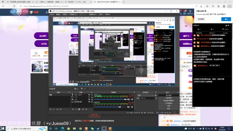Toggle visibility eye of the dimmed hidden source row

[89, 97]
